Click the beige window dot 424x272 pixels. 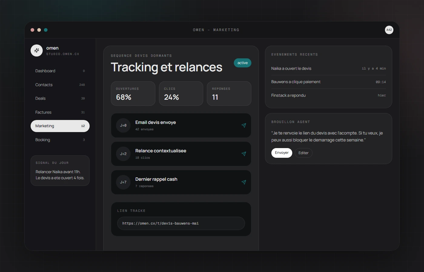coord(39,30)
